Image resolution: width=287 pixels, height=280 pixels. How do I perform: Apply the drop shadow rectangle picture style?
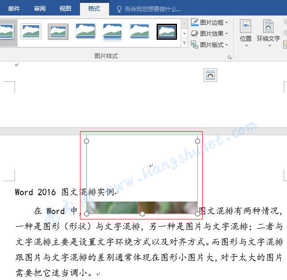tap(85, 31)
